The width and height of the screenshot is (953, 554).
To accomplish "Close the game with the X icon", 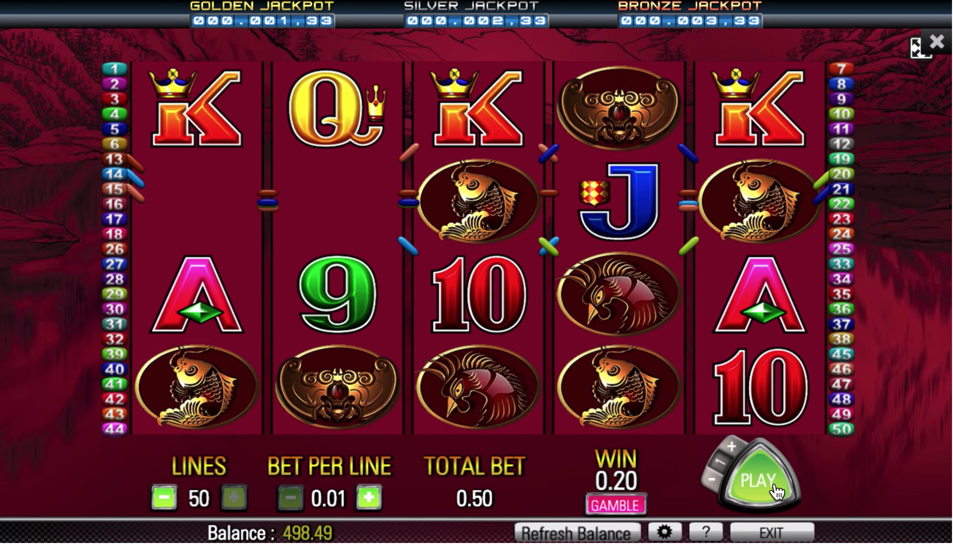I will pos(937,41).
